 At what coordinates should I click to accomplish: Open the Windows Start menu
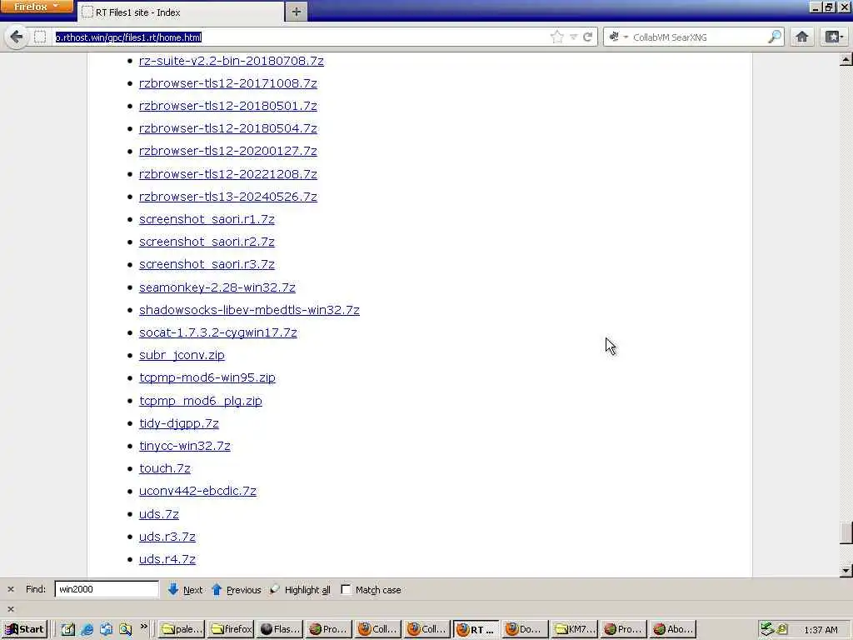pos(24,629)
